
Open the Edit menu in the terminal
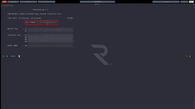[x=8, y=6]
